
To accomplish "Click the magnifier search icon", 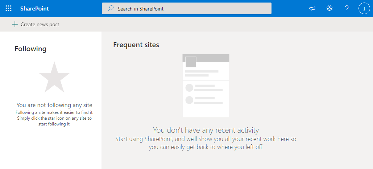I will [110, 9].
